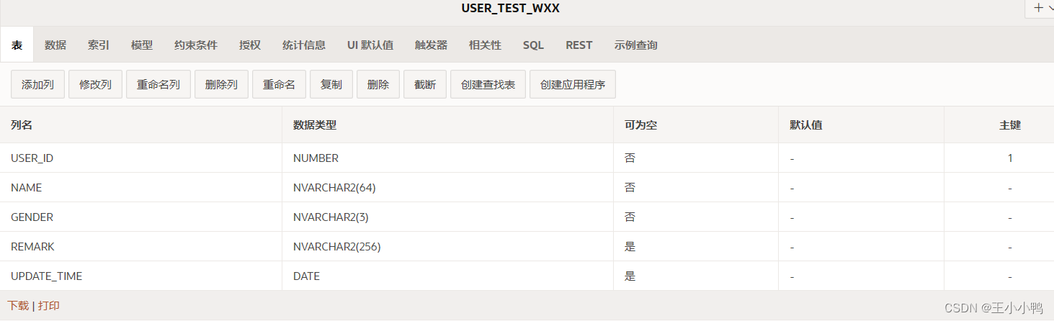This screenshot has width=1054, height=321.
Task: Open the 索引 tab
Action: (99, 45)
